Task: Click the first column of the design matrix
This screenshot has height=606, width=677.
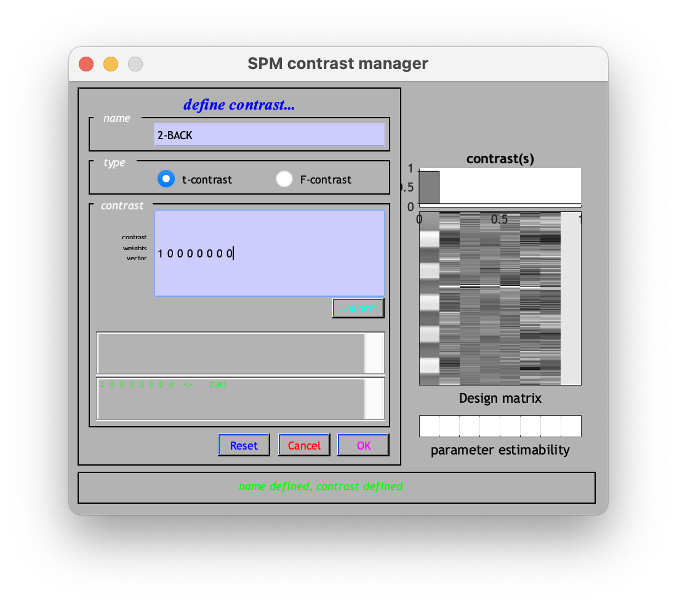Action: pyautogui.click(x=429, y=299)
